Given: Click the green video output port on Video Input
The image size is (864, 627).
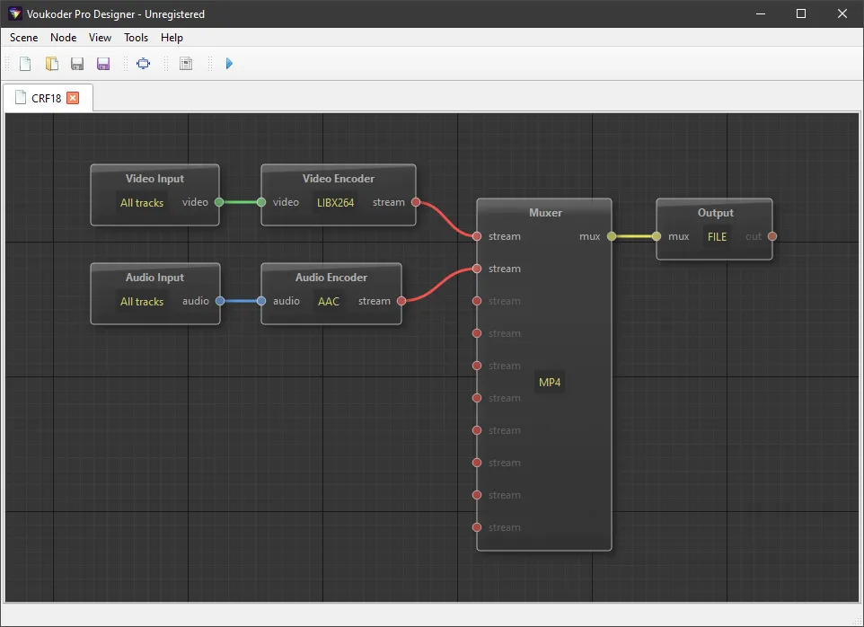Looking at the screenshot, I should coord(219,202).
